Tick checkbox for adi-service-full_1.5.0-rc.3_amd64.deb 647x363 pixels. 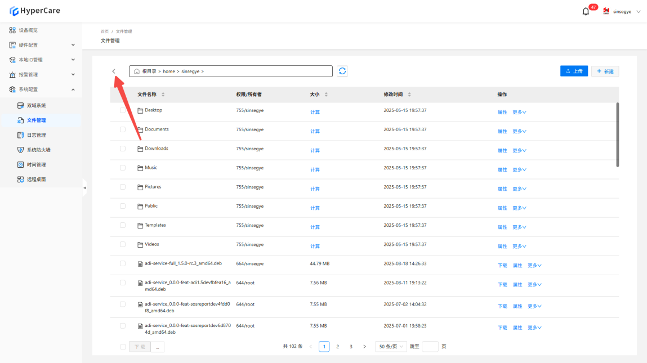(x=123, y=263)
